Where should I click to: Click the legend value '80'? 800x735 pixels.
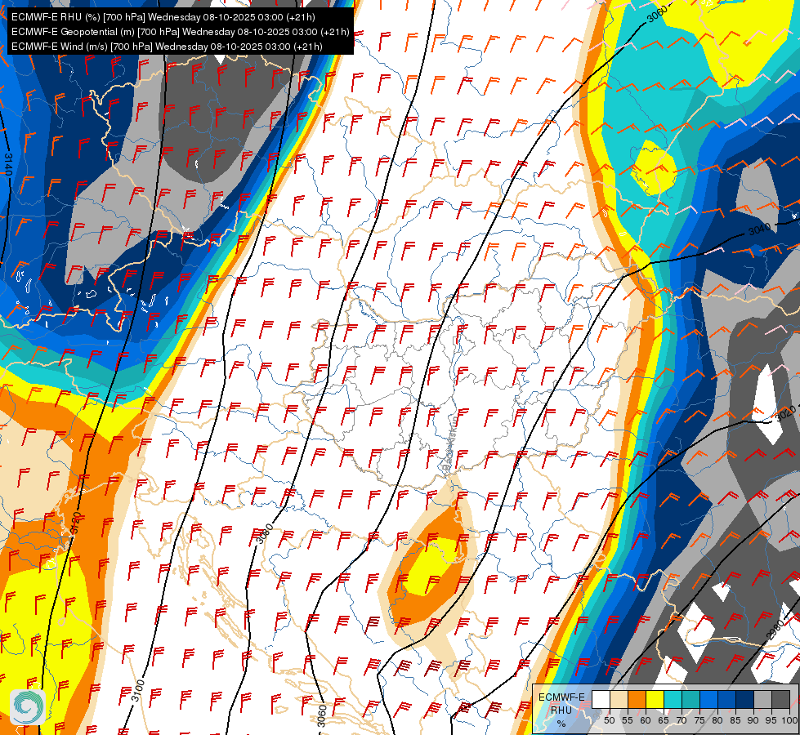tap(717, 720)
